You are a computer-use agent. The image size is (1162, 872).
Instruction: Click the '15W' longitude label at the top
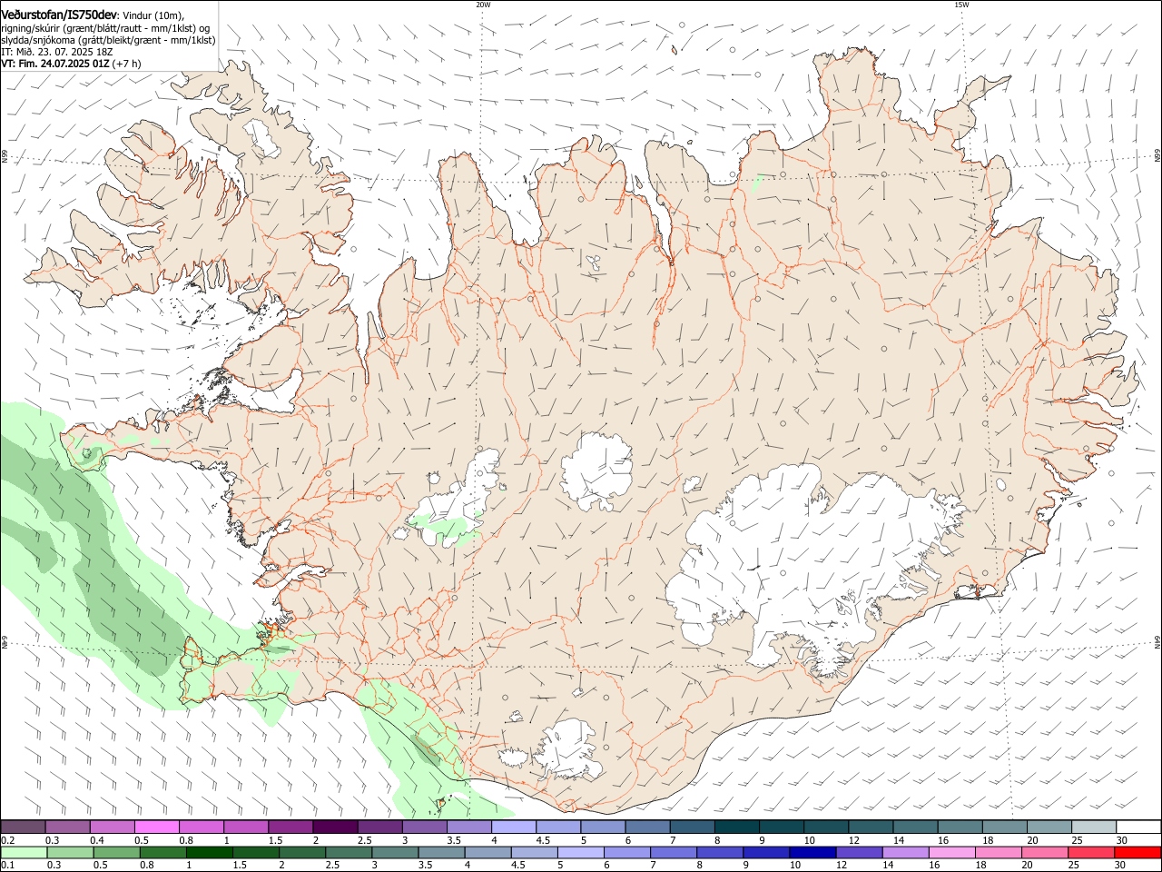[x=961, y=5]
